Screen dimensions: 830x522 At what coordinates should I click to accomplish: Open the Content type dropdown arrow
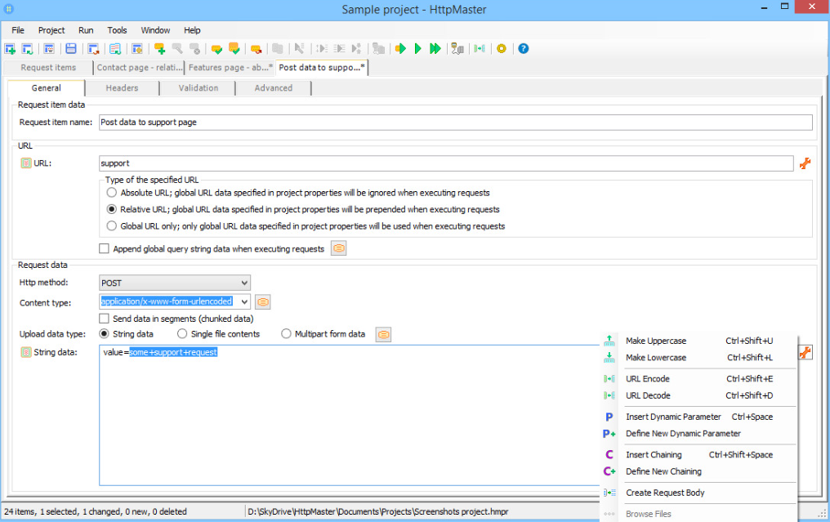click(x=244, y=301)
